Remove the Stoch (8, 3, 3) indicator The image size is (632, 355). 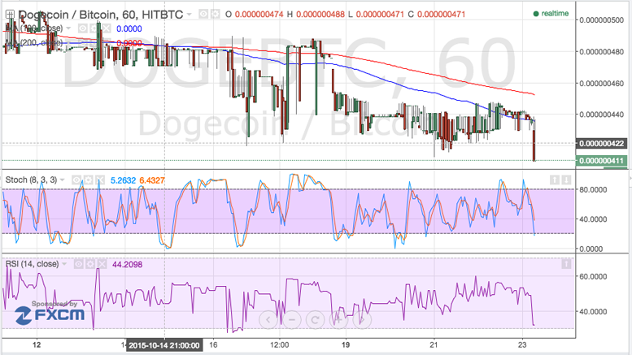[x=99, y=180]
